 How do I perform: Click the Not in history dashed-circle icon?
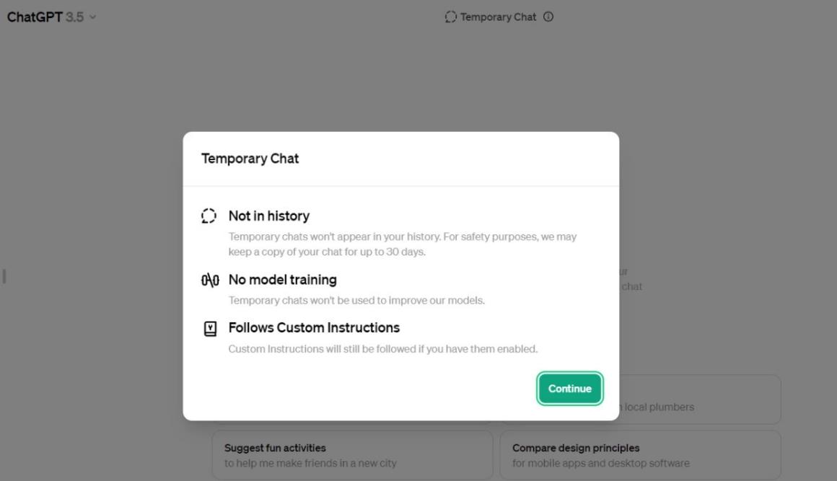click(209, 216)
